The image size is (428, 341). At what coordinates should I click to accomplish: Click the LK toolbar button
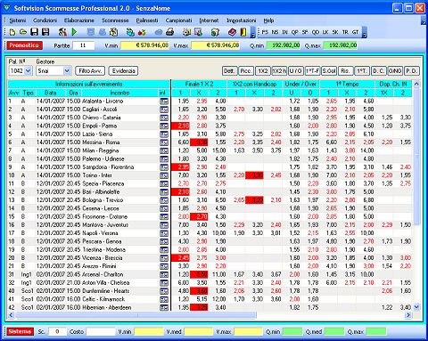tap(325, 32)
